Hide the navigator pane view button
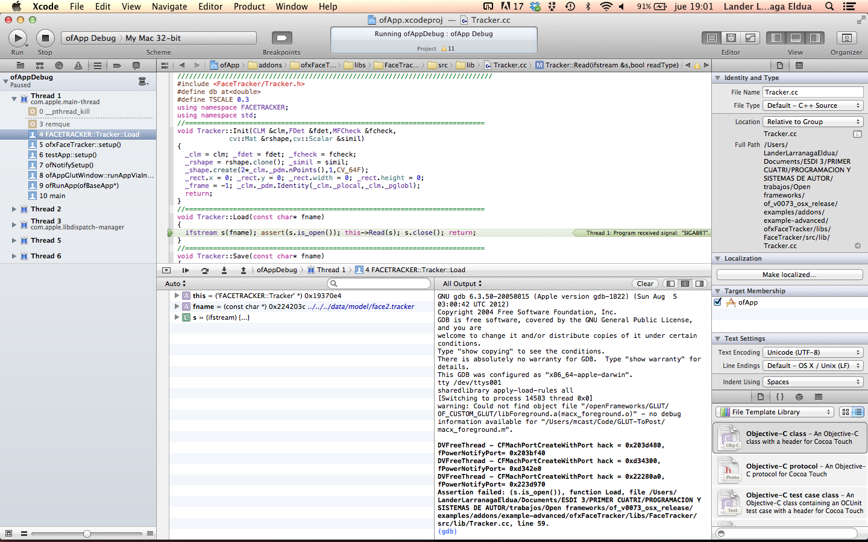This screenshot has width=868, height=542. [776, 38]
